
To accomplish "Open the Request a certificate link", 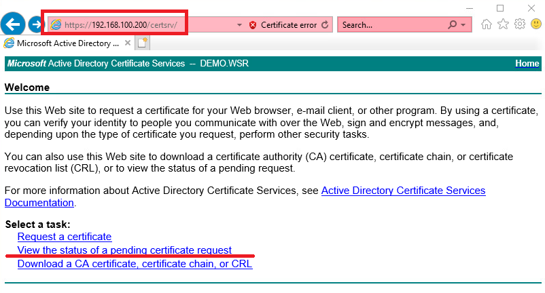I will 65,237.
